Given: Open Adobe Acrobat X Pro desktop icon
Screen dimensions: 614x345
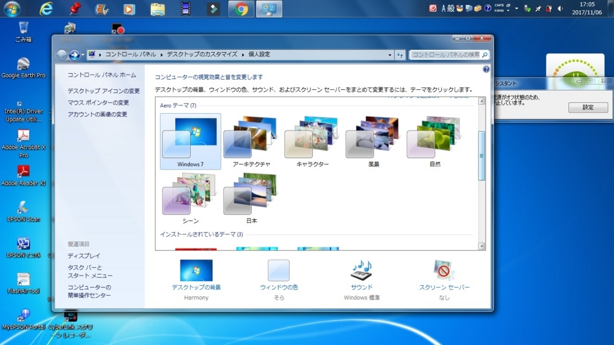Looking at the screenshot, I should pos(23,143).
